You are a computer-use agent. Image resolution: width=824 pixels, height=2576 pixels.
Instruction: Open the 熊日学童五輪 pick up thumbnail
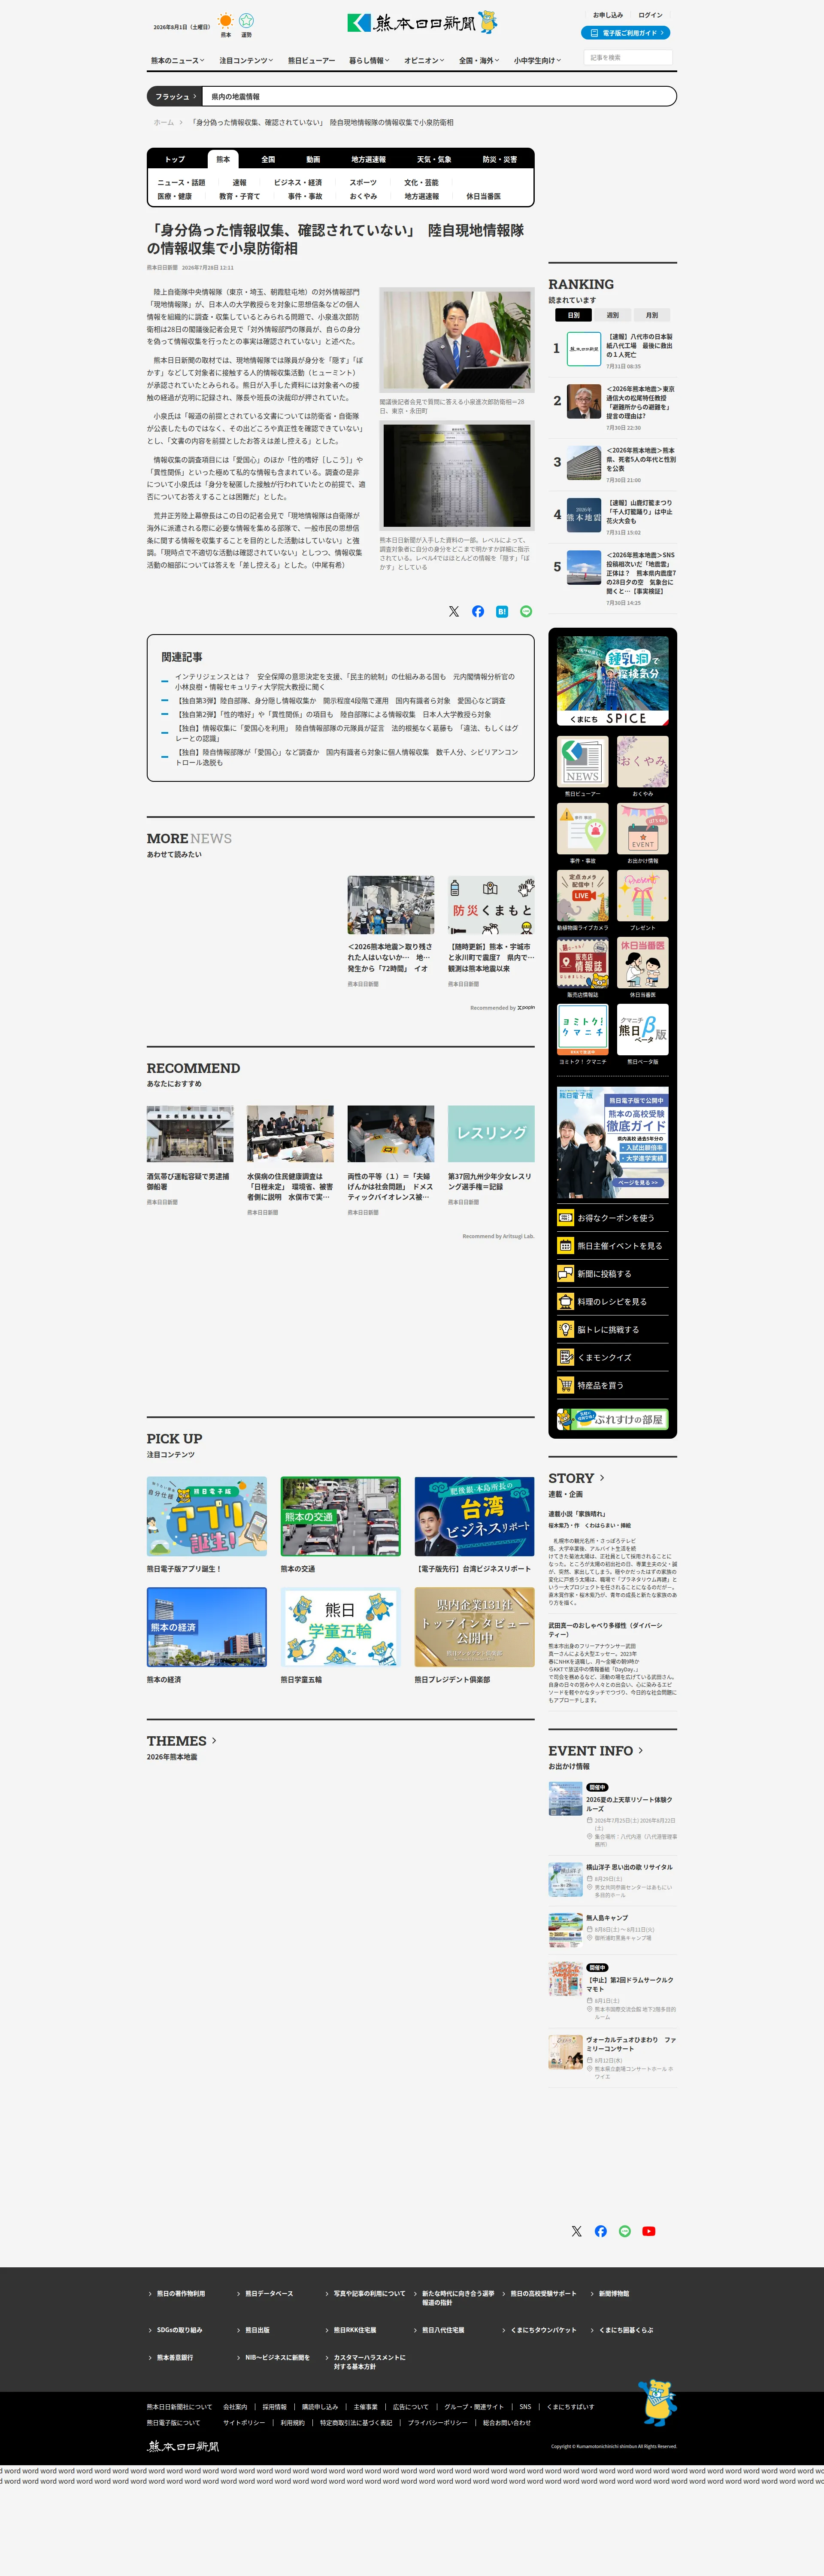341,1627
